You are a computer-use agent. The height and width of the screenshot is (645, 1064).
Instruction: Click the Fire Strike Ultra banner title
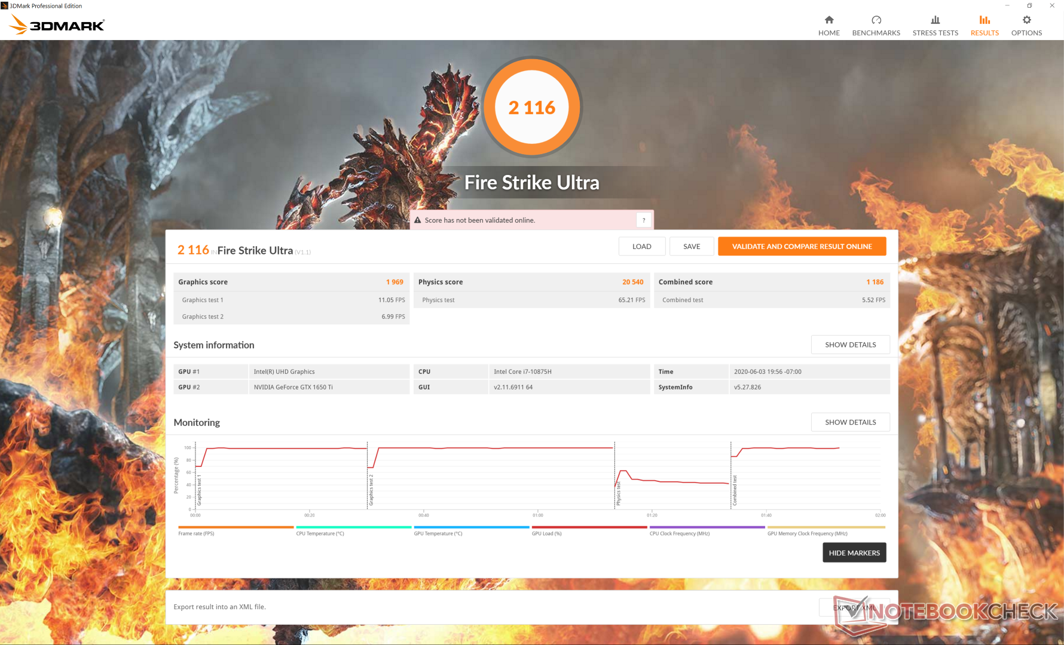532,182
